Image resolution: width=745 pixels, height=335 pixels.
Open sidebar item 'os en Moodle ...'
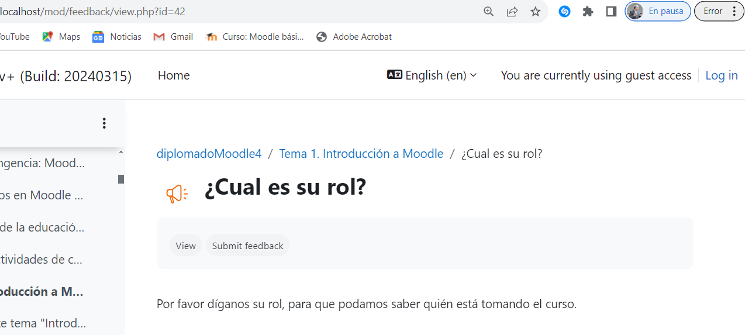42,195
